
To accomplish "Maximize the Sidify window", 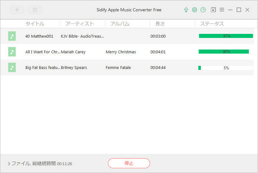I will tap(239, 10).
